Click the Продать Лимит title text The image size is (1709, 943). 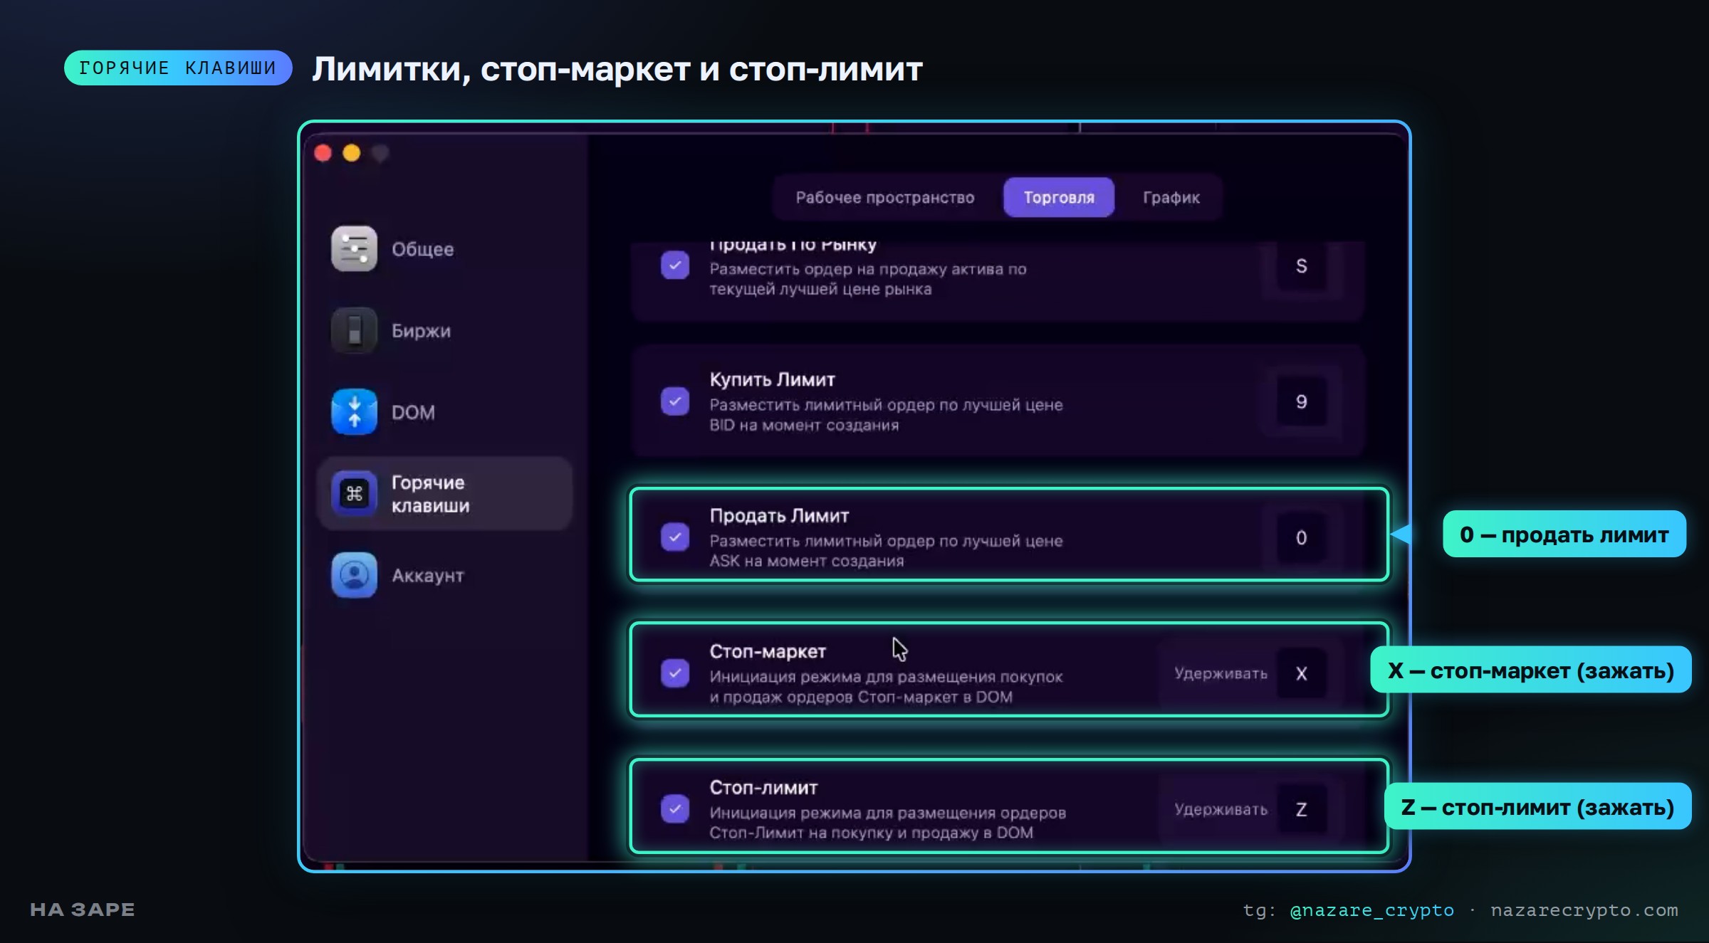tap(779, 516)
